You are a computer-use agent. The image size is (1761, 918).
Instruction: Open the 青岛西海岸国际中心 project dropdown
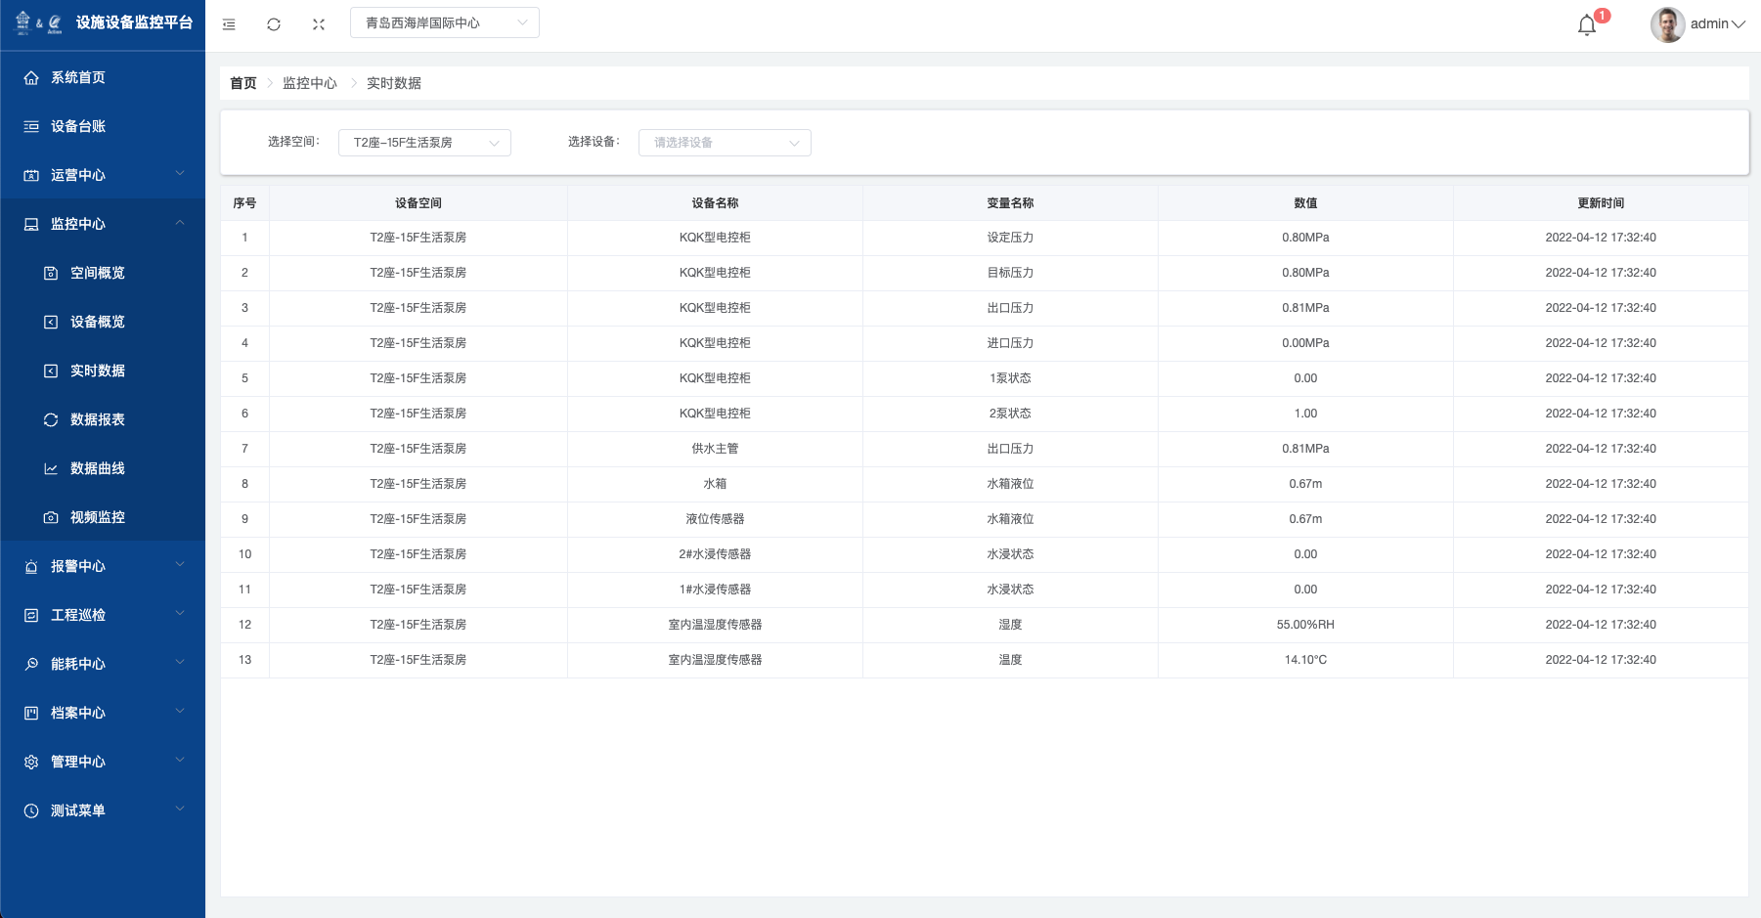click(444, 22)
